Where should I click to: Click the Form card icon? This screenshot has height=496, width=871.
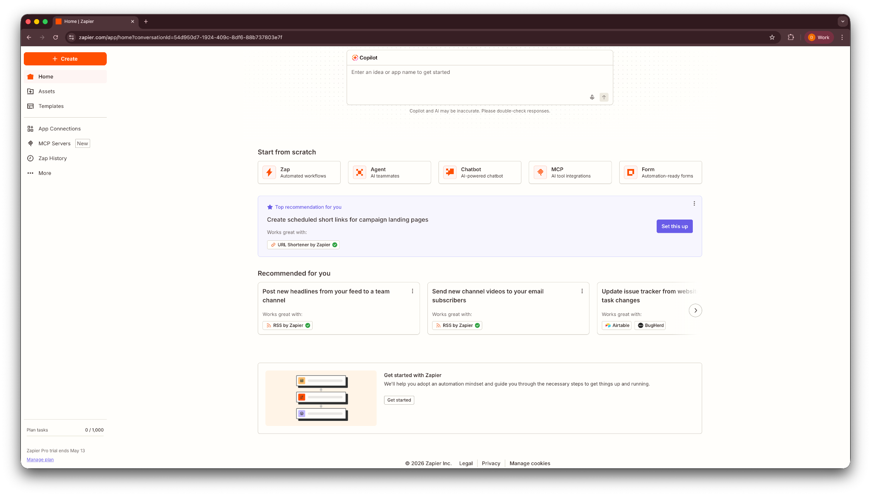[631, 172]
